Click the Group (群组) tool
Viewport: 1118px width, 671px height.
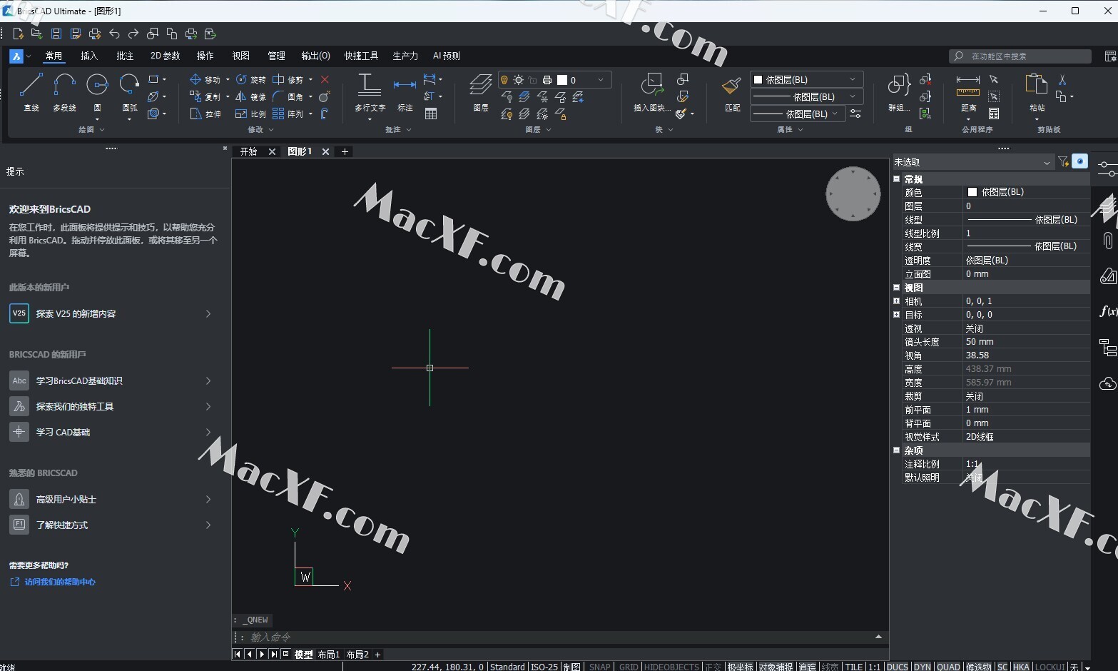[x=898, y=92]
